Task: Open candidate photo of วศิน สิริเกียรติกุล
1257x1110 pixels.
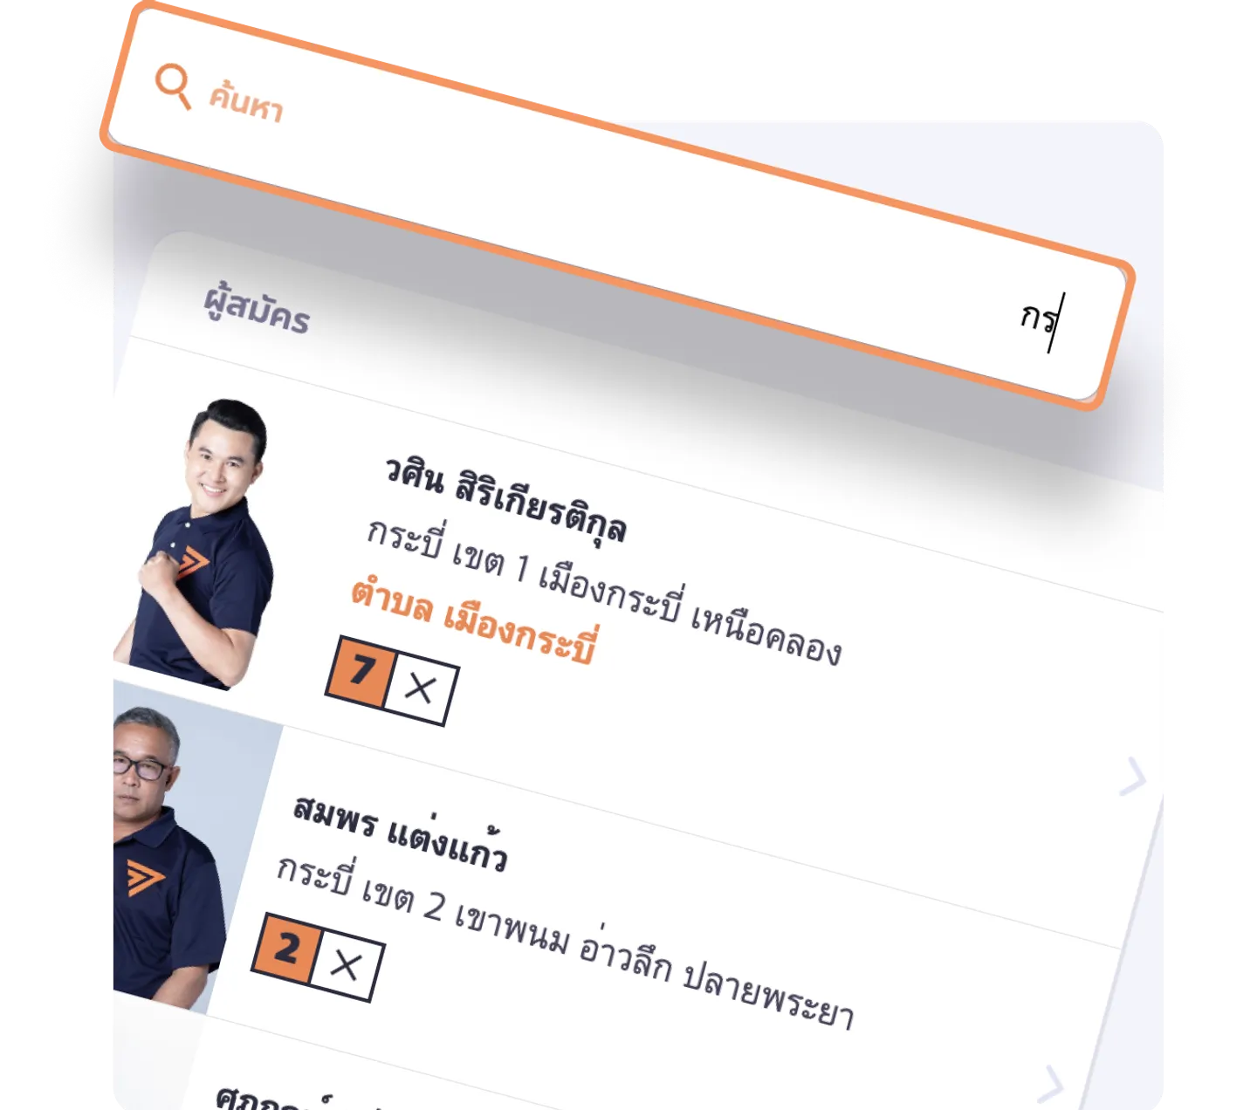Action: click(201, 541)
